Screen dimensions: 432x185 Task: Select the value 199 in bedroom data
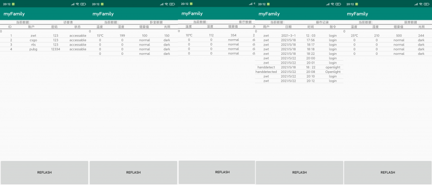tap(122, 36)
